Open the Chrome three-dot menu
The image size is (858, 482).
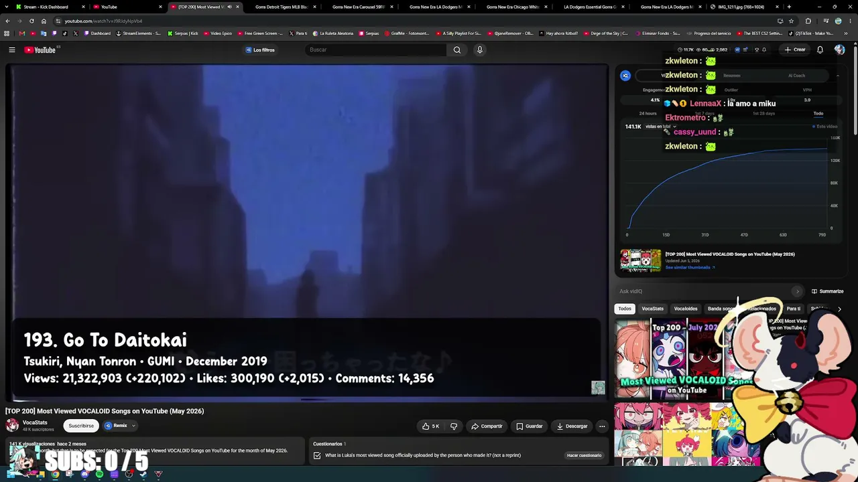851,21
